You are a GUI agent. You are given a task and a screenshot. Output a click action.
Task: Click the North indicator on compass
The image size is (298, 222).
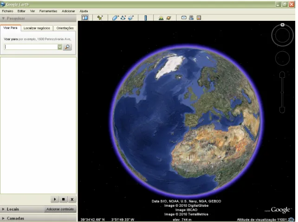click(x=282, y=25)
